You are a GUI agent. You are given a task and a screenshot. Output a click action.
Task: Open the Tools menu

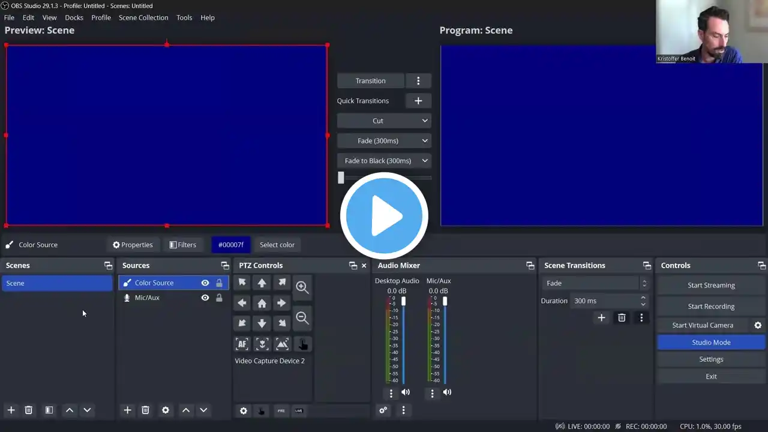click(184, 17)
